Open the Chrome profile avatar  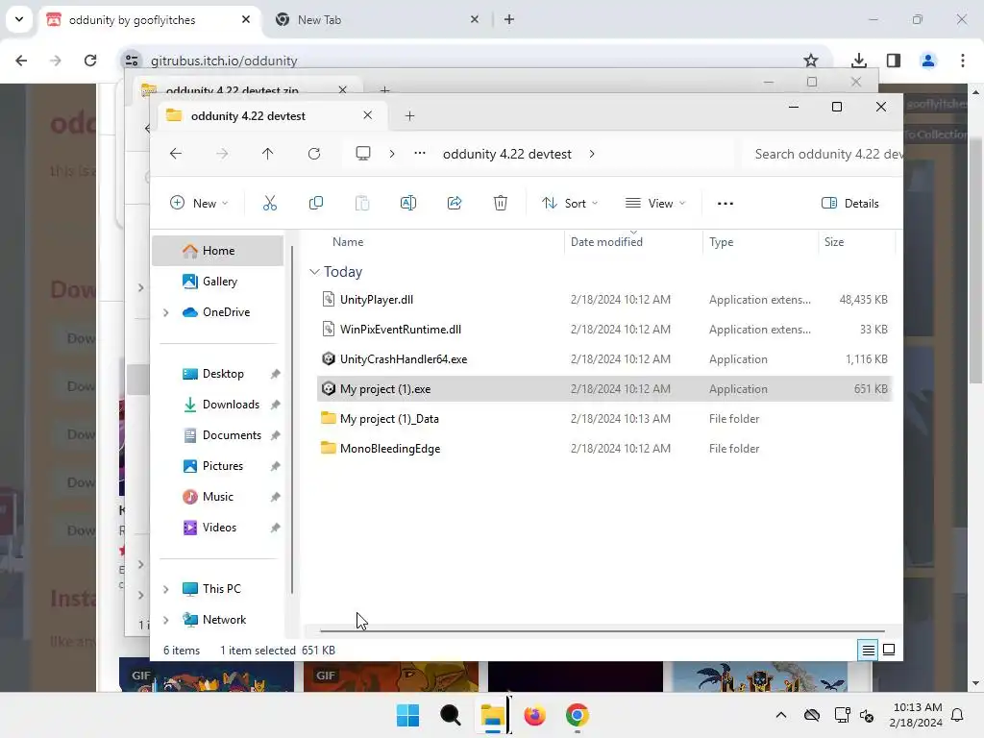pyautogui.click(x=928, y=61)
